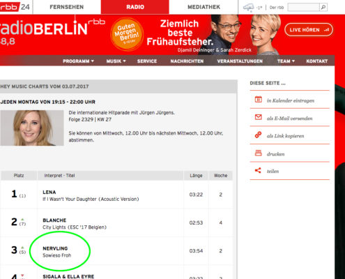Click als Link kopieren link
Screen dimensions: 345x279
(285, 136)
